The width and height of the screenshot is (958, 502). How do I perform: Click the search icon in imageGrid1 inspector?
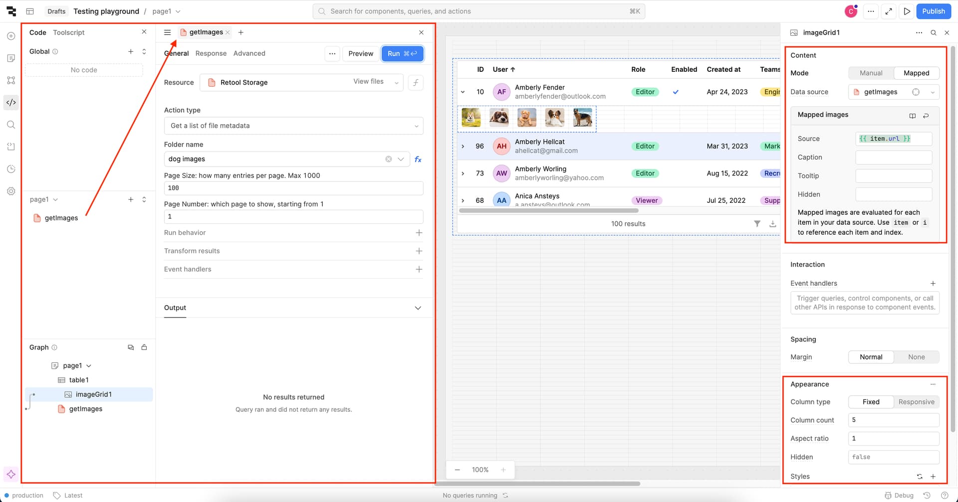933,33
